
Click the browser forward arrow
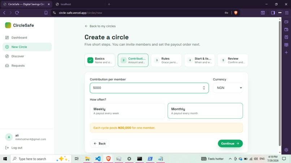pos(10,13)
